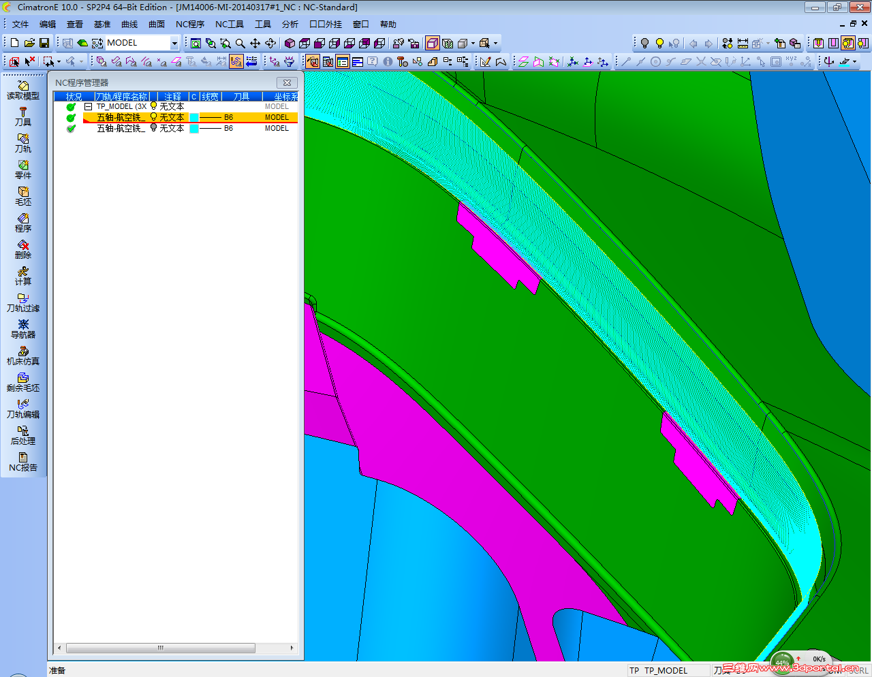Close the NC程序管理器 panel

click(287, 82)
